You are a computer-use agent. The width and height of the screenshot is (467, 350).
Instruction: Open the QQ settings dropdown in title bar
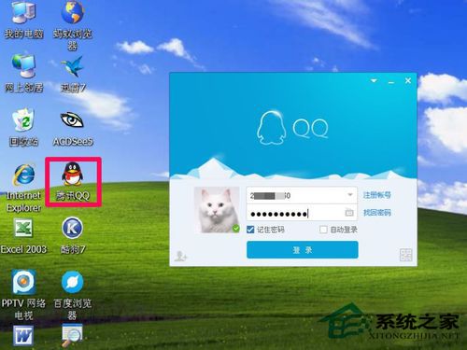[374, 81]
